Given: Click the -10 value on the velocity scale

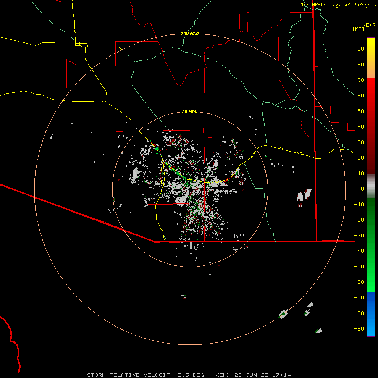Looking at the screenshot, I should pos(359,205).
